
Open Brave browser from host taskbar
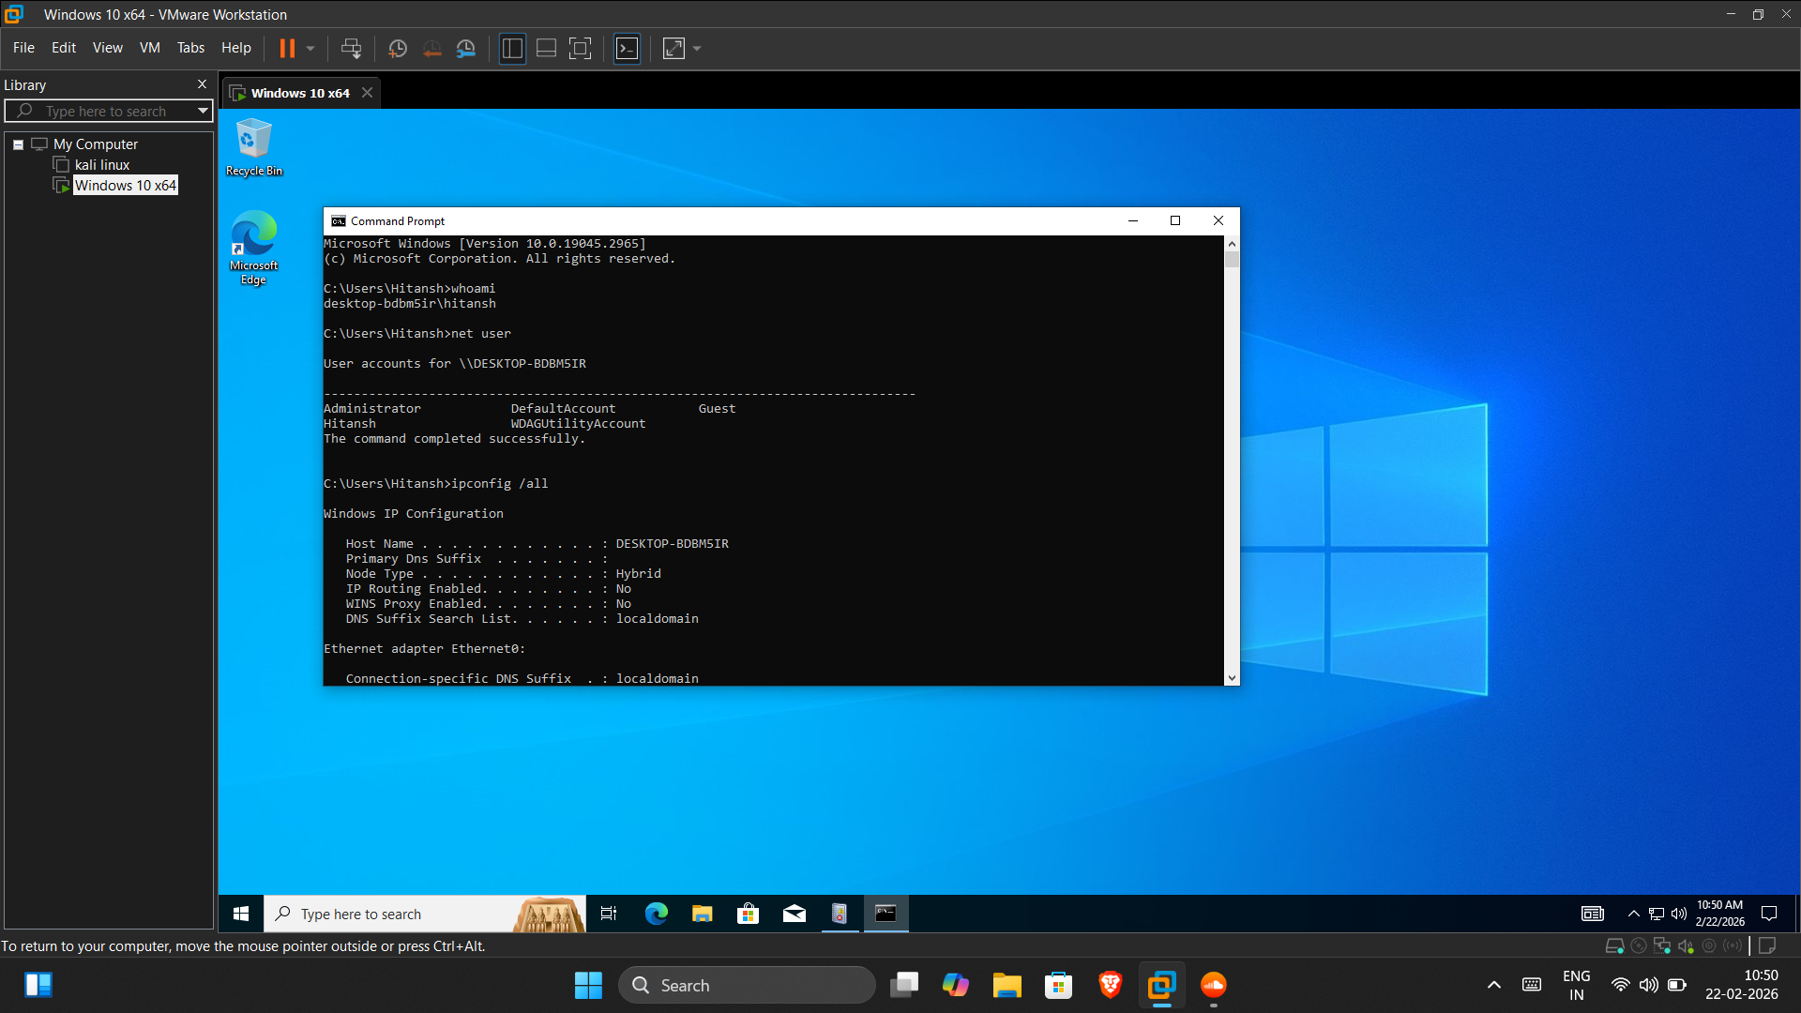click(x=1110, y=985)
